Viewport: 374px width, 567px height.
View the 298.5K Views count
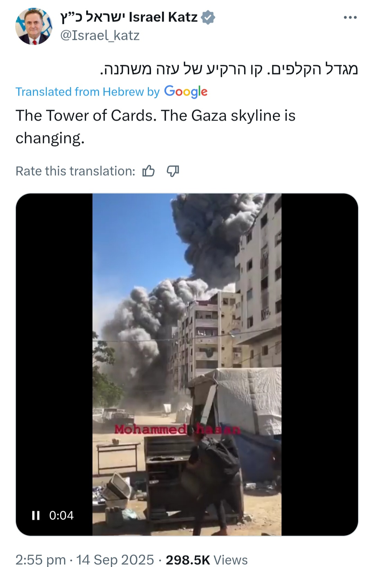[x=207, y=560]
